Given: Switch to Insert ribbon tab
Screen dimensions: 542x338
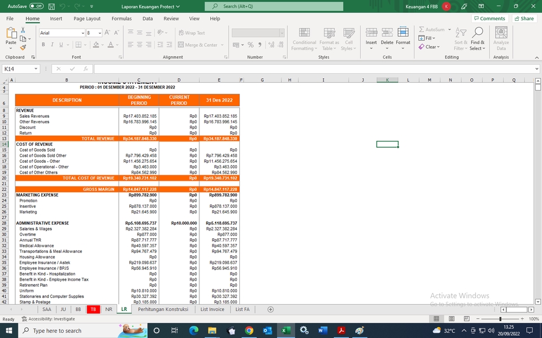Looking at the screenshot, I should (x=56, y=19).
